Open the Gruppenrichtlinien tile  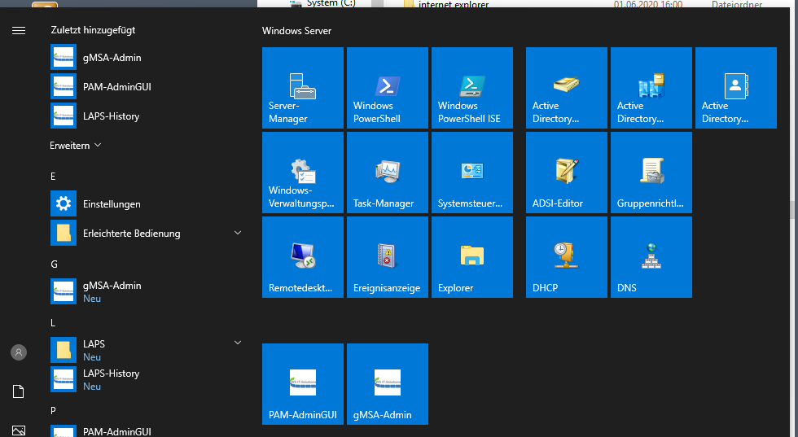(651, 173)
